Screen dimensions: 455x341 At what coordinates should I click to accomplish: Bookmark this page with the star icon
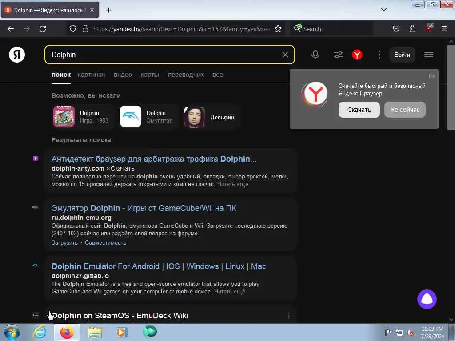[x=278, y=29]
